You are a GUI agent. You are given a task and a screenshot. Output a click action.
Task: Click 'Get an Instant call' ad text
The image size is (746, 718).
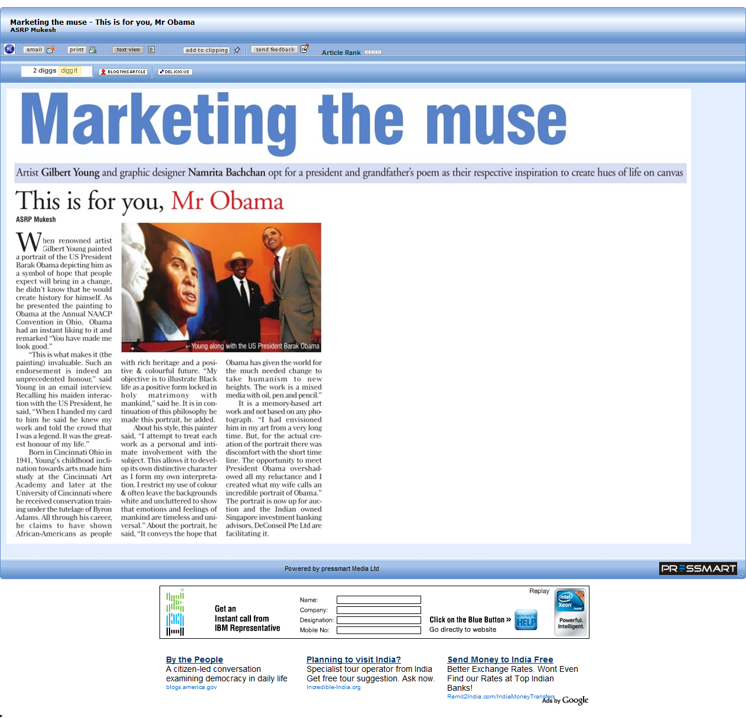[247, 618]
